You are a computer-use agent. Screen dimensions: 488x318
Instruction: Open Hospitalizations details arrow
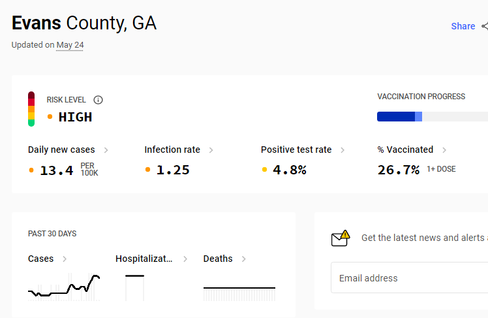coord(185,259)
